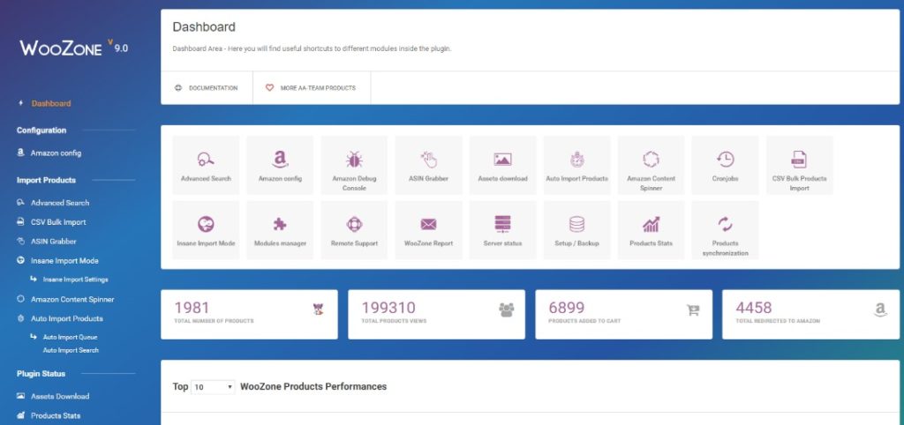The width and height of the screenshot is (904, 425).
Task: Open Assets Download in sidebar
Action: point(60,396)
